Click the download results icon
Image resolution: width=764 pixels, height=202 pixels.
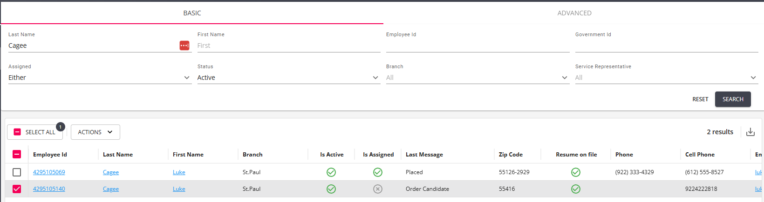click(750, 132)
